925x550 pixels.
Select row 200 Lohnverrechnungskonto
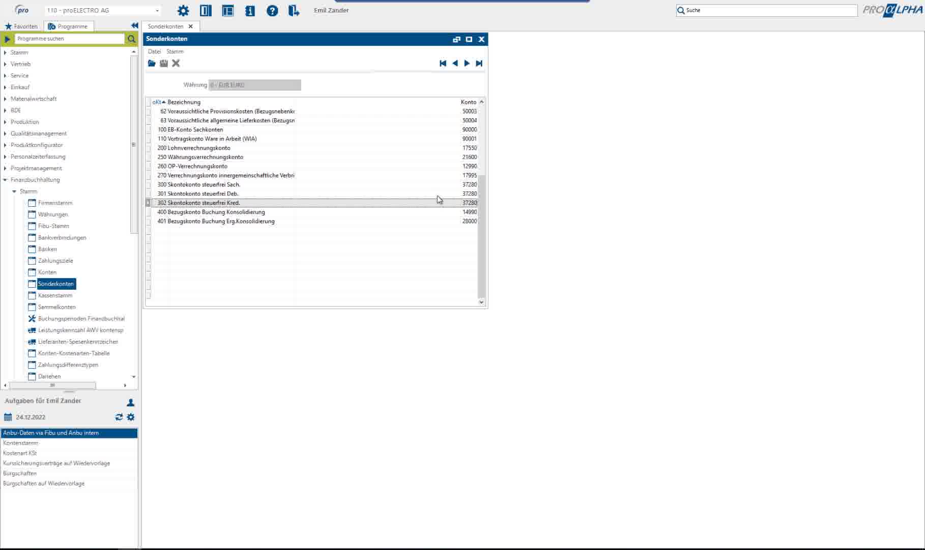tap(314, 148)
